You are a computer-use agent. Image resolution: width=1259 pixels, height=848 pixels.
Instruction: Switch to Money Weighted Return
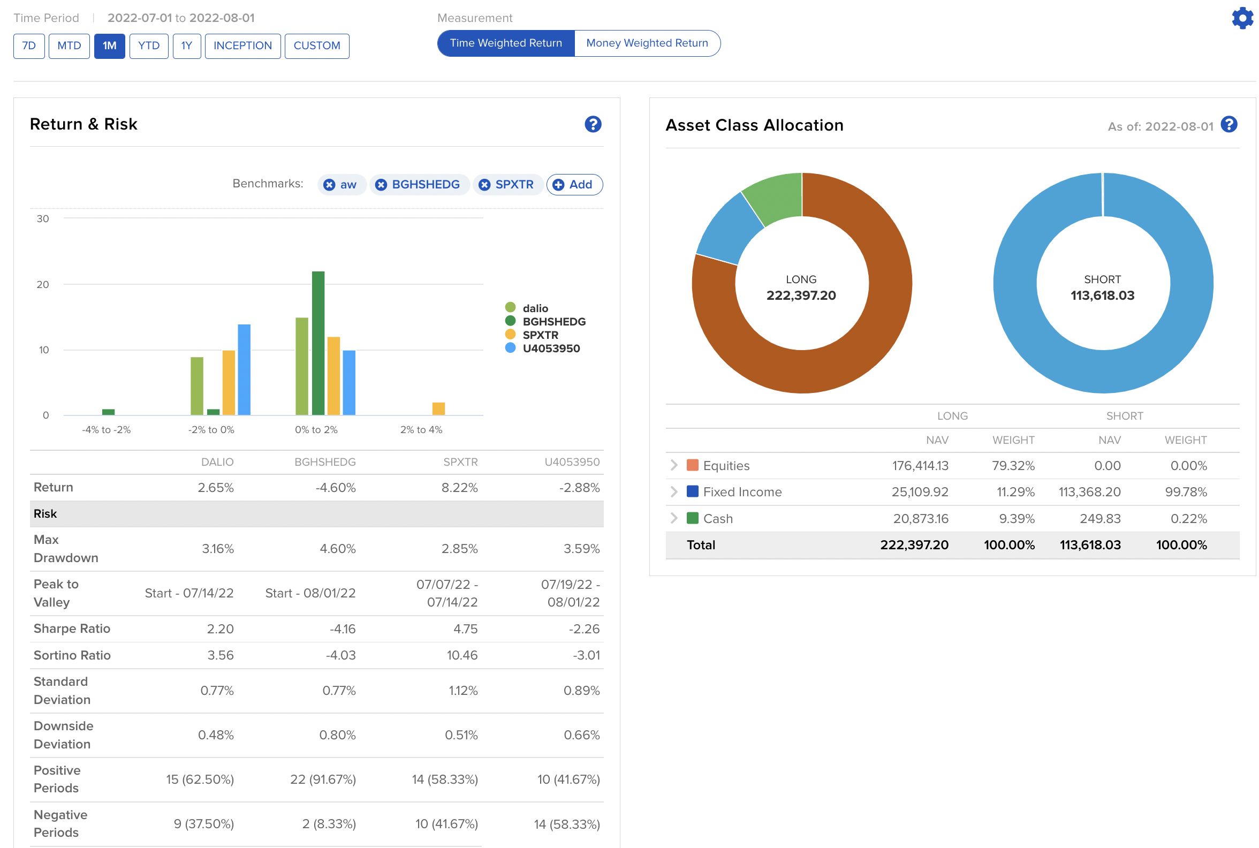(x=646, y=43)
